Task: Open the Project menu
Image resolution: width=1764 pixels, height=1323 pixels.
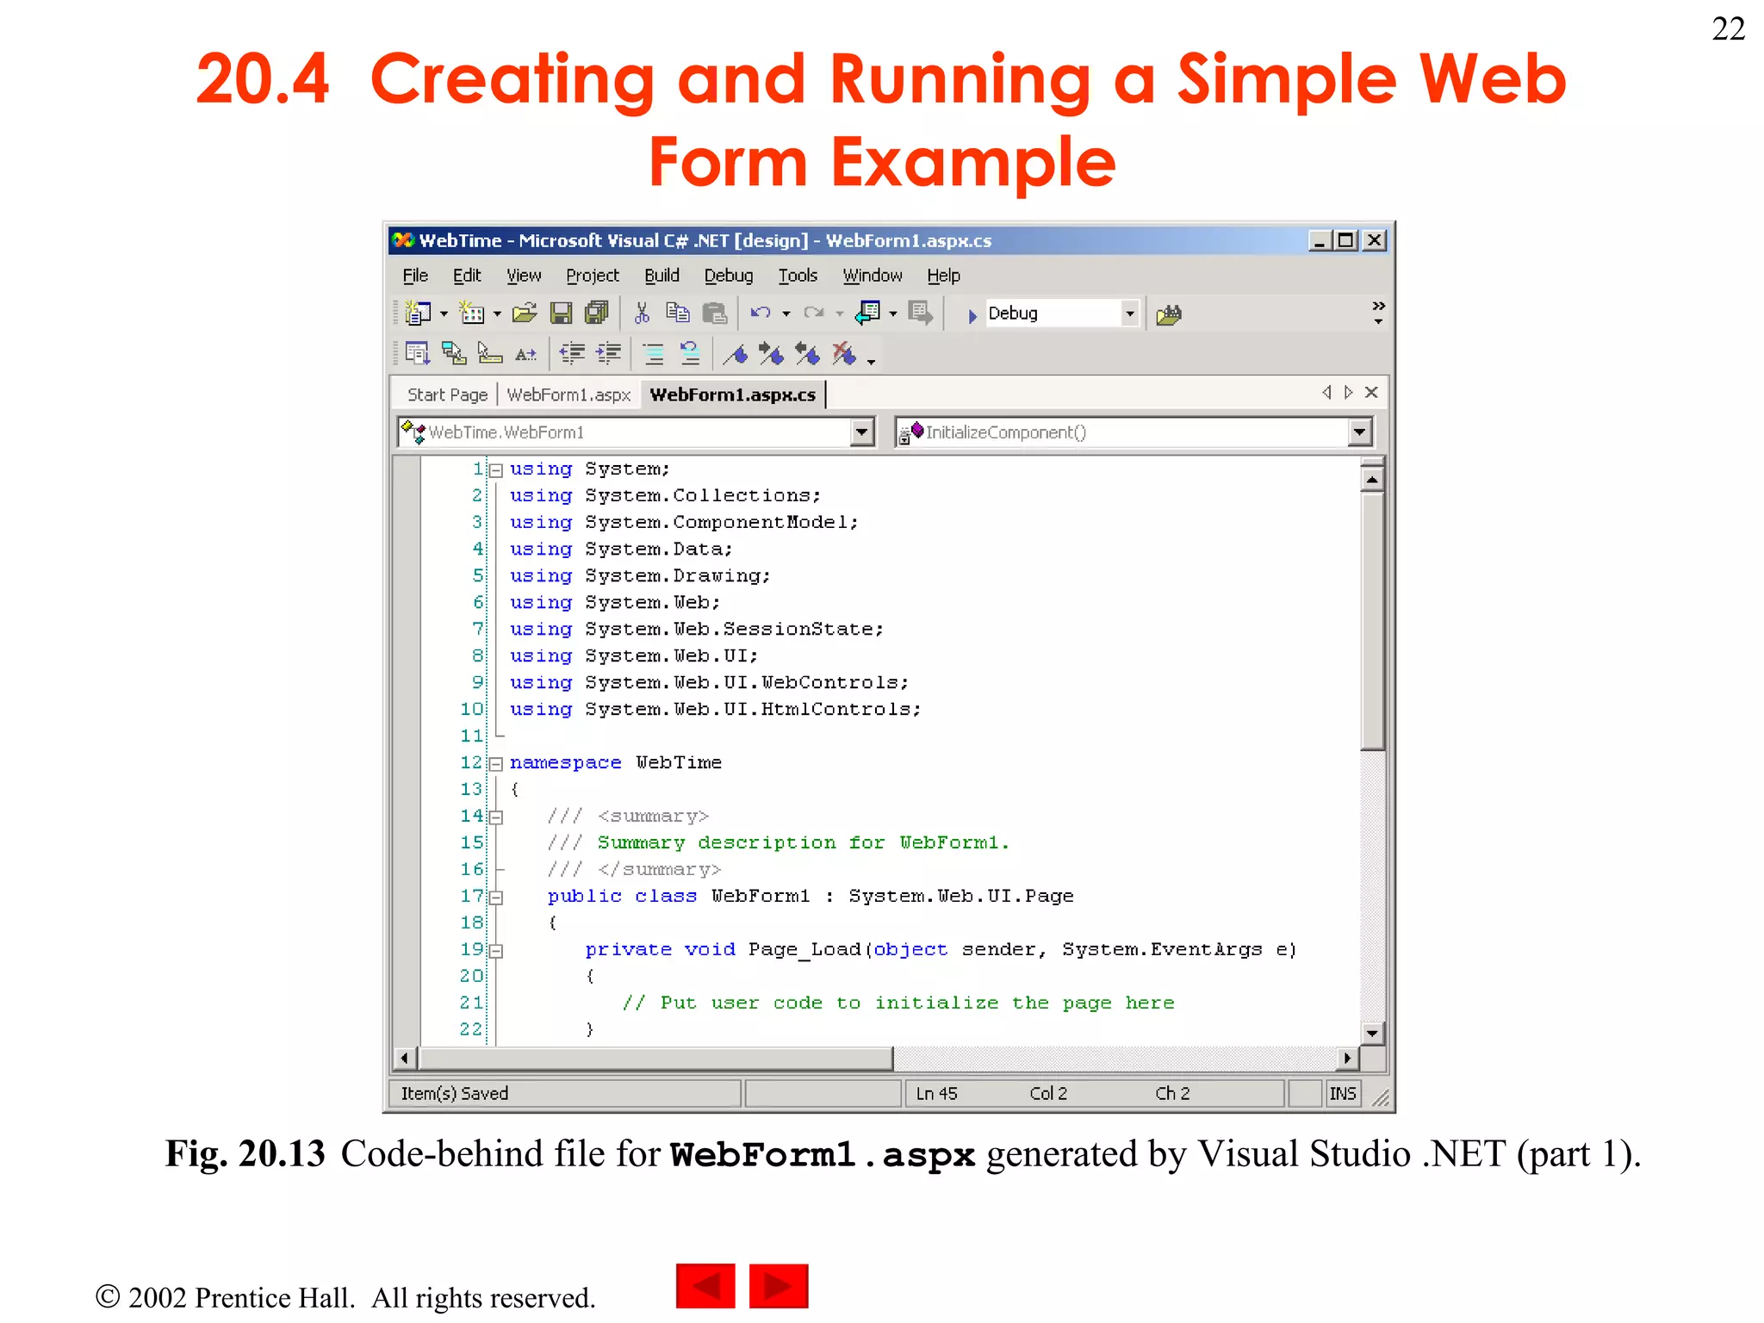Action: pyautogui.click(x=593, y=276)
